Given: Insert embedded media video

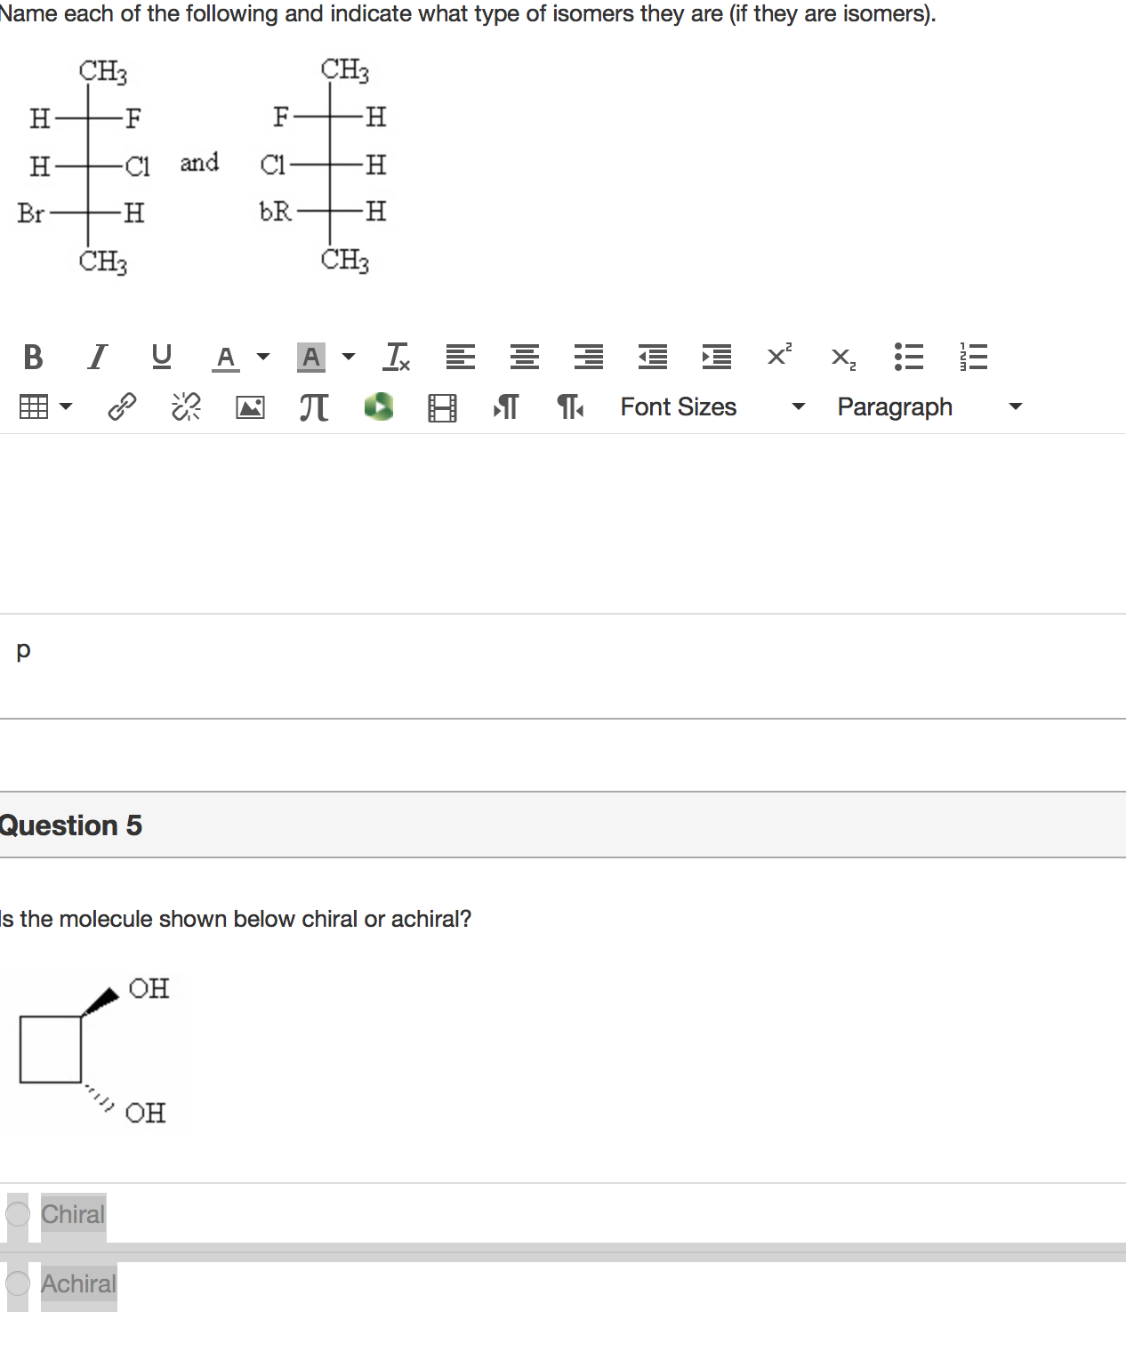Looking at the screenshot, I should click(x=442, y=407).
